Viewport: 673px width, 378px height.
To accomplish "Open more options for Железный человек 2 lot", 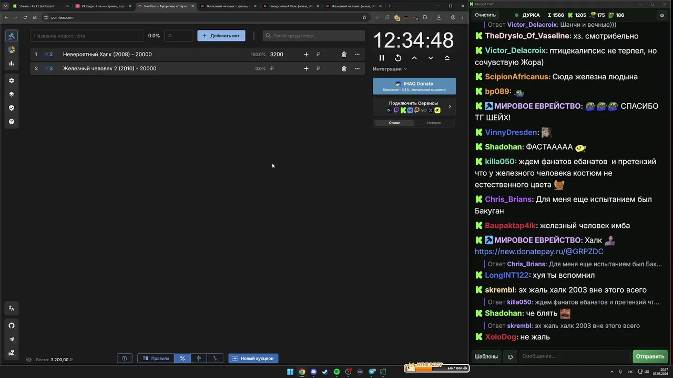I will 357,69.
